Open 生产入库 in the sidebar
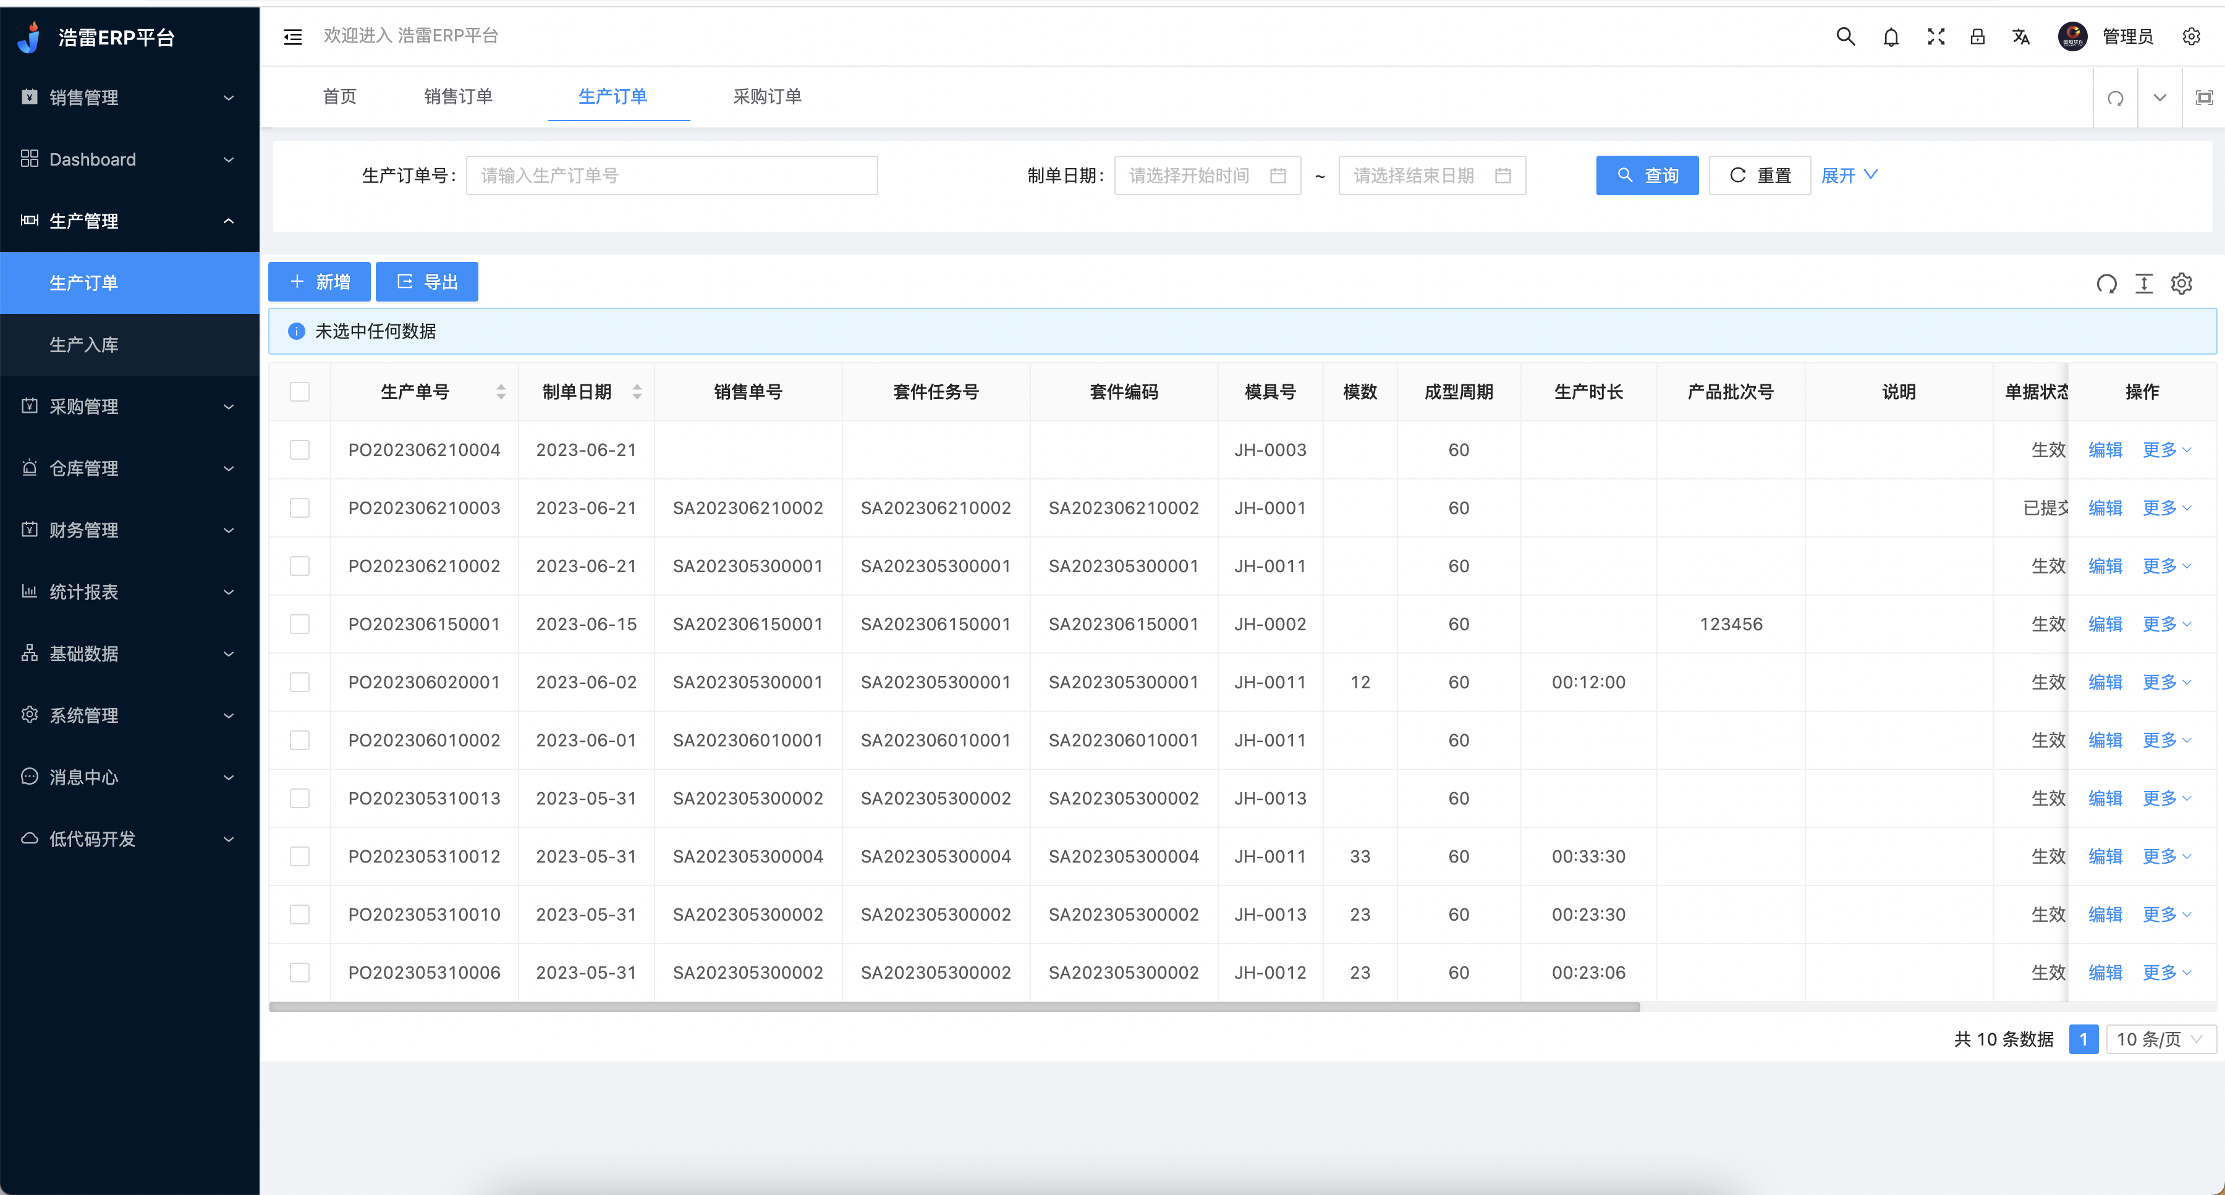 point(130,345)
